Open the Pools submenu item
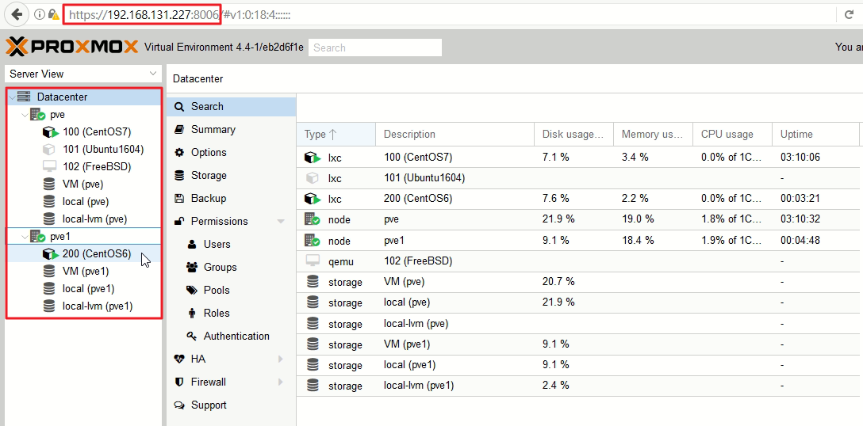This screenshot has width=863, height=426. coord(232,291)
